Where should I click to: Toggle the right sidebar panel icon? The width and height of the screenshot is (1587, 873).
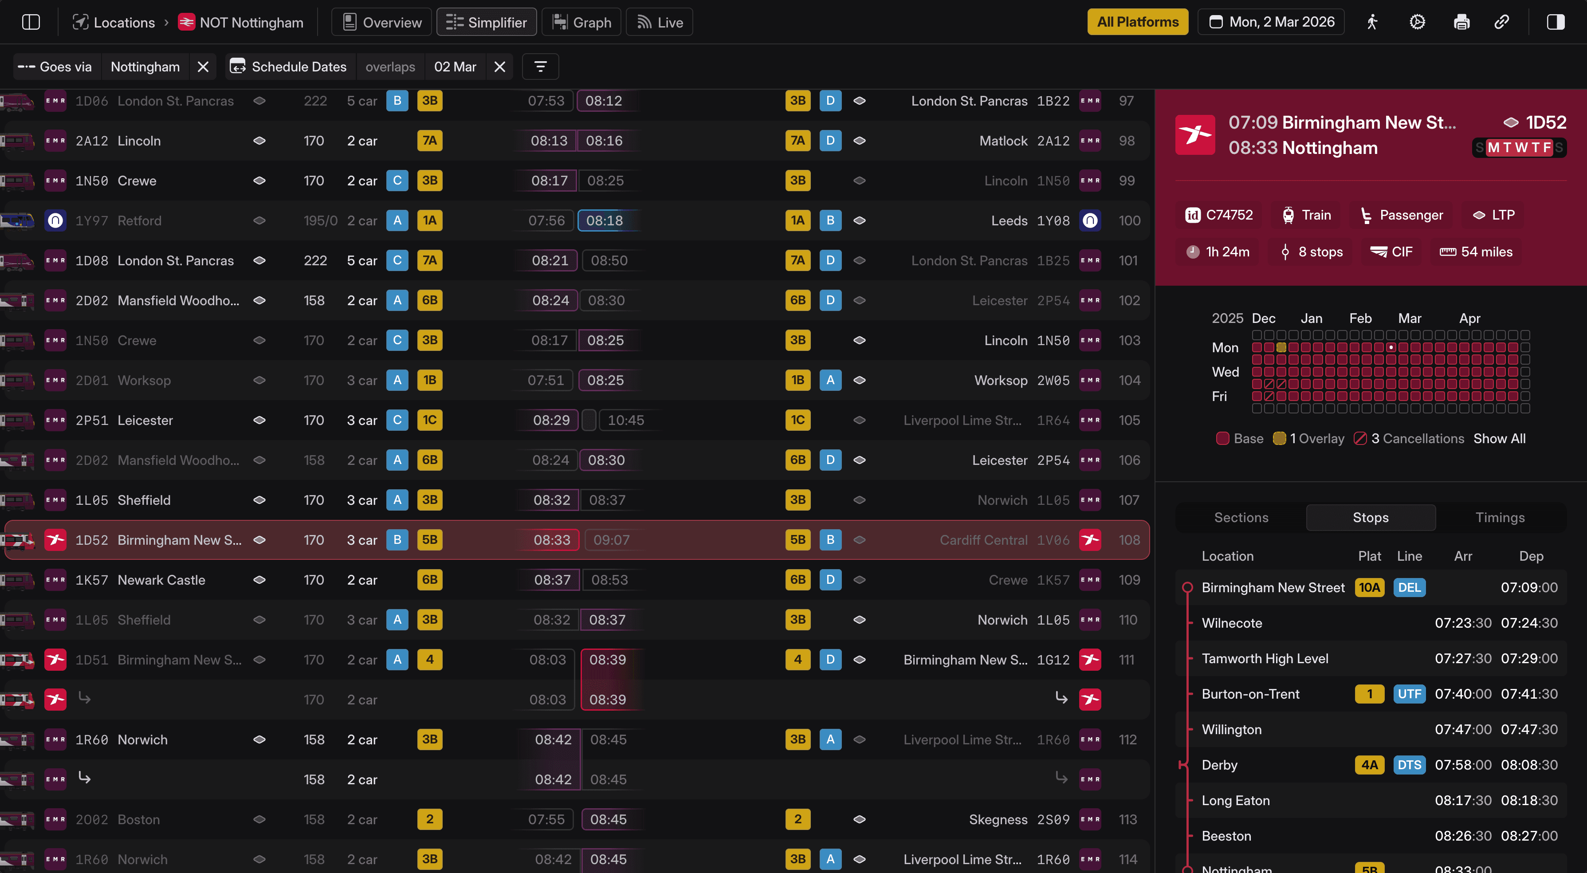coord(1555,22)
